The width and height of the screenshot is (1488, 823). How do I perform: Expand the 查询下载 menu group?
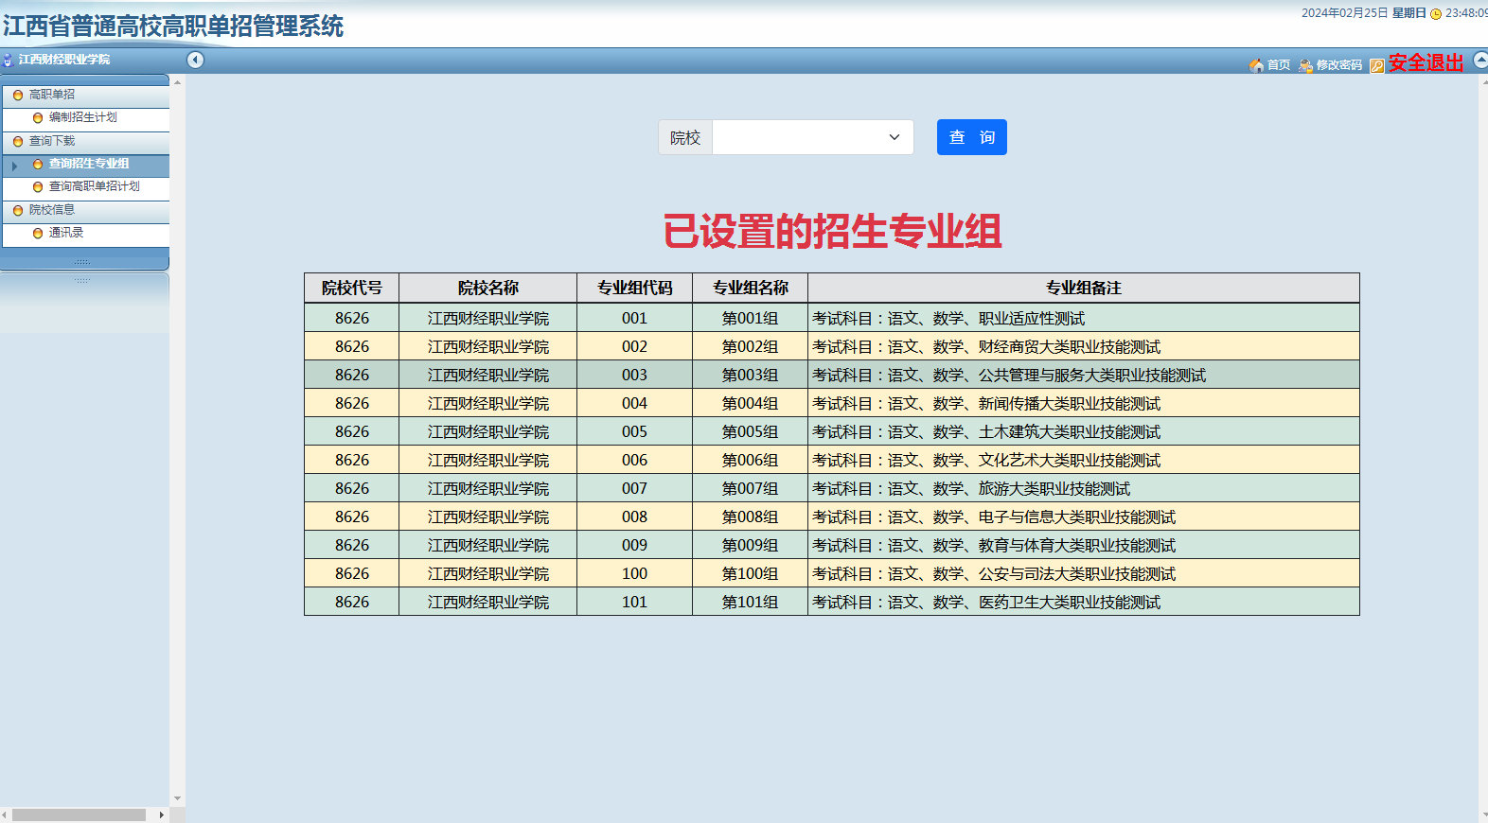pyautogui.click(x=86, y=141)
